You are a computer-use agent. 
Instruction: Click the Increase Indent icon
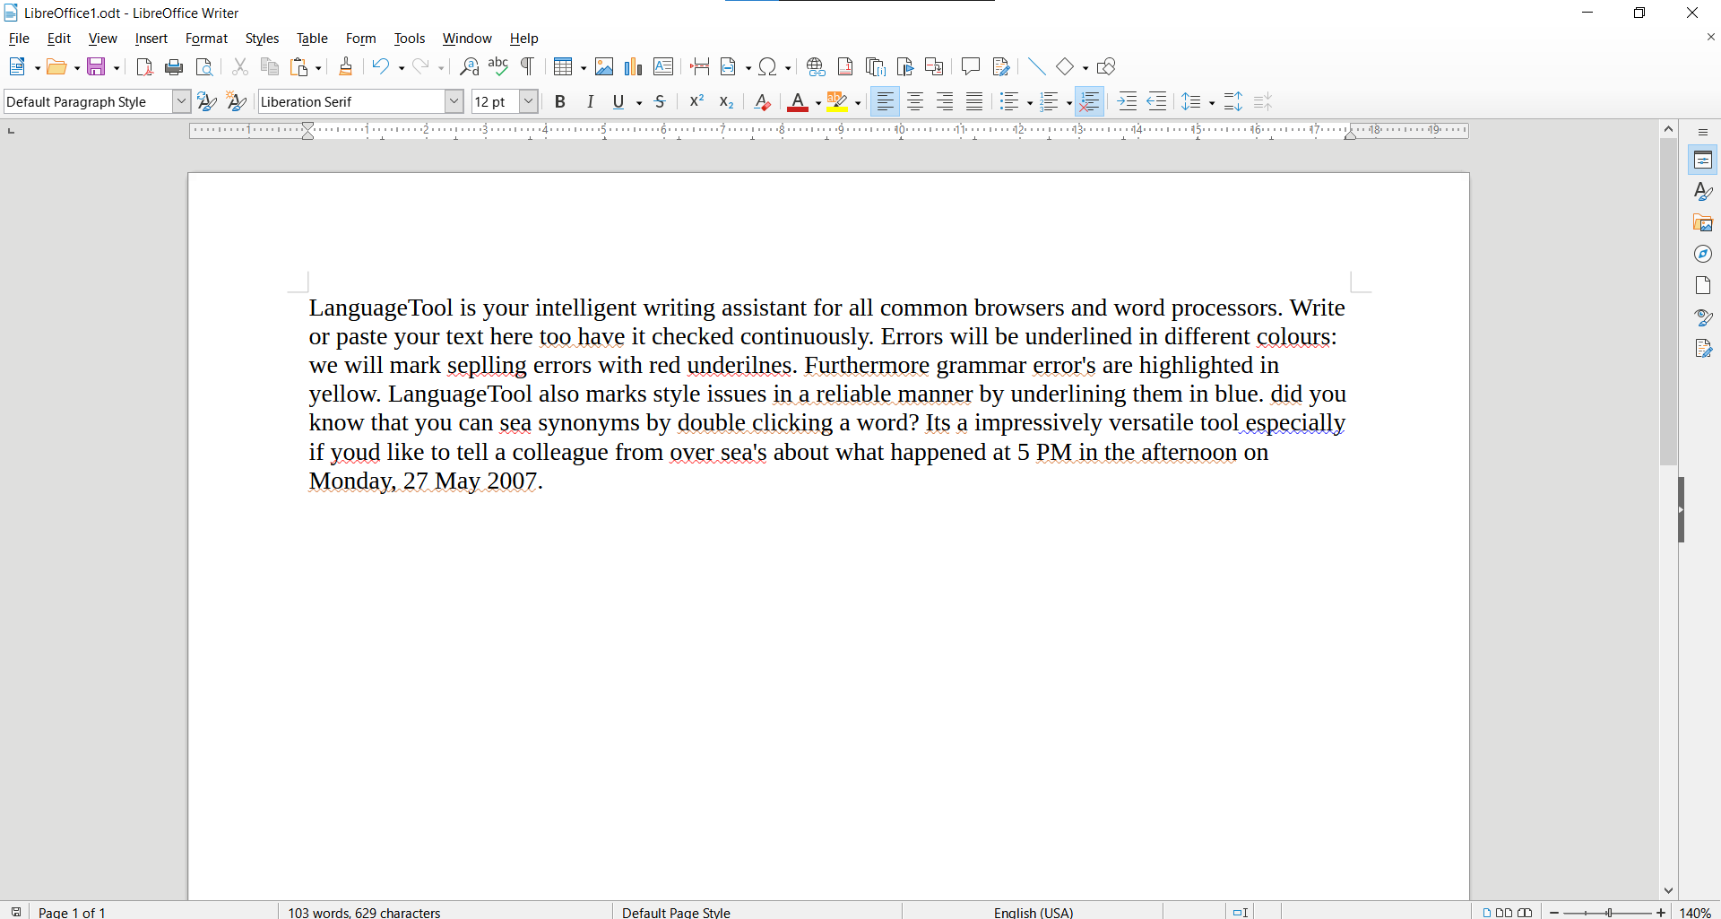pyautogui.click(x=1127, y=102)
